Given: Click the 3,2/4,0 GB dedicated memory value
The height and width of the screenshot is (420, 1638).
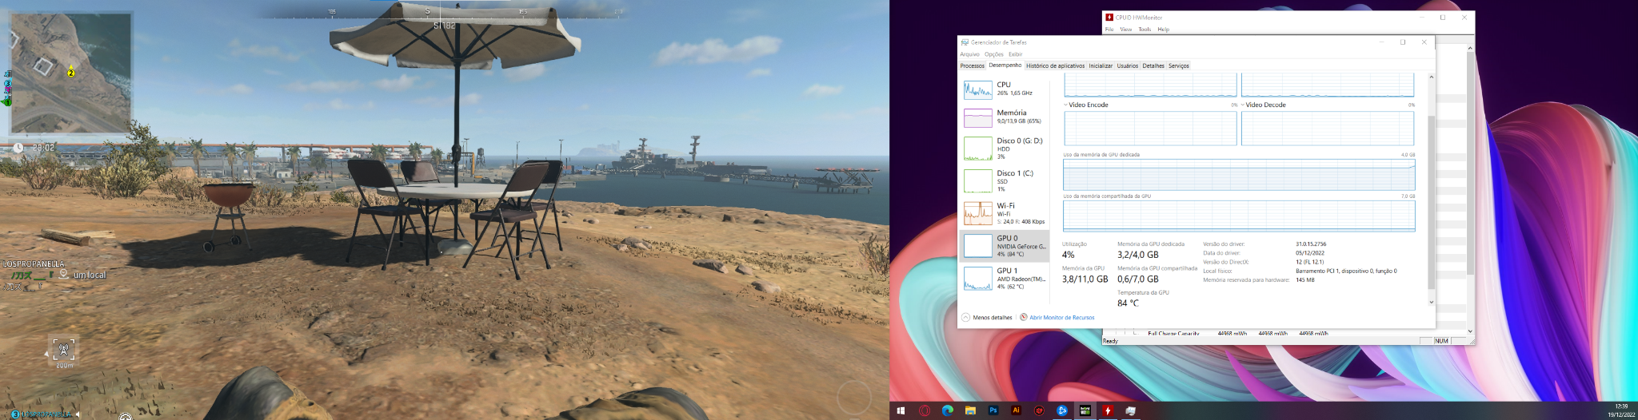Looking at the screenshot, I should (1138, 255).
